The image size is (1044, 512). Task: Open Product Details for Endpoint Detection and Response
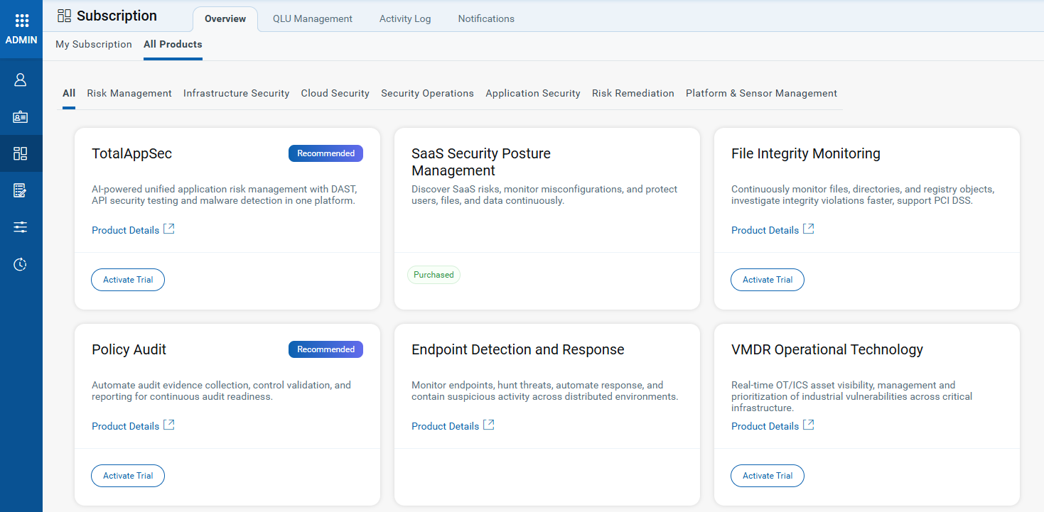coord(445,426)
